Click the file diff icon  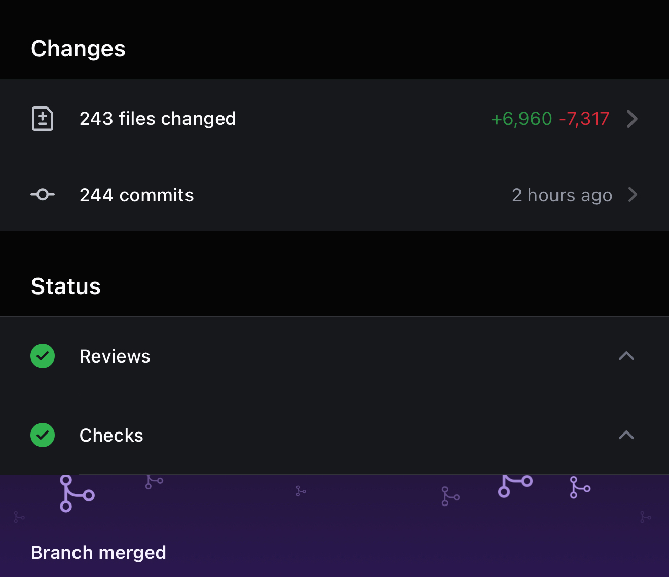pos(43,119)
